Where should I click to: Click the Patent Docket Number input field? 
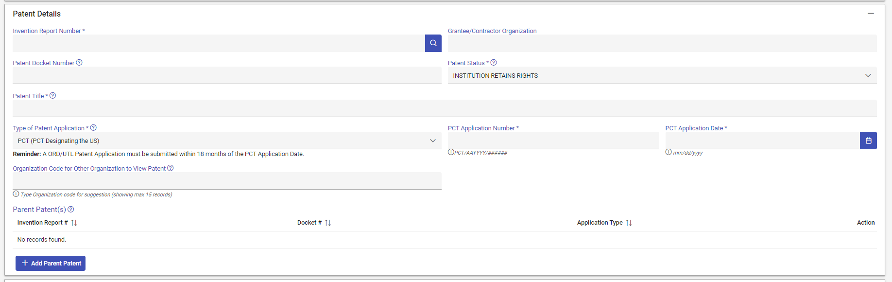[226, 75]
